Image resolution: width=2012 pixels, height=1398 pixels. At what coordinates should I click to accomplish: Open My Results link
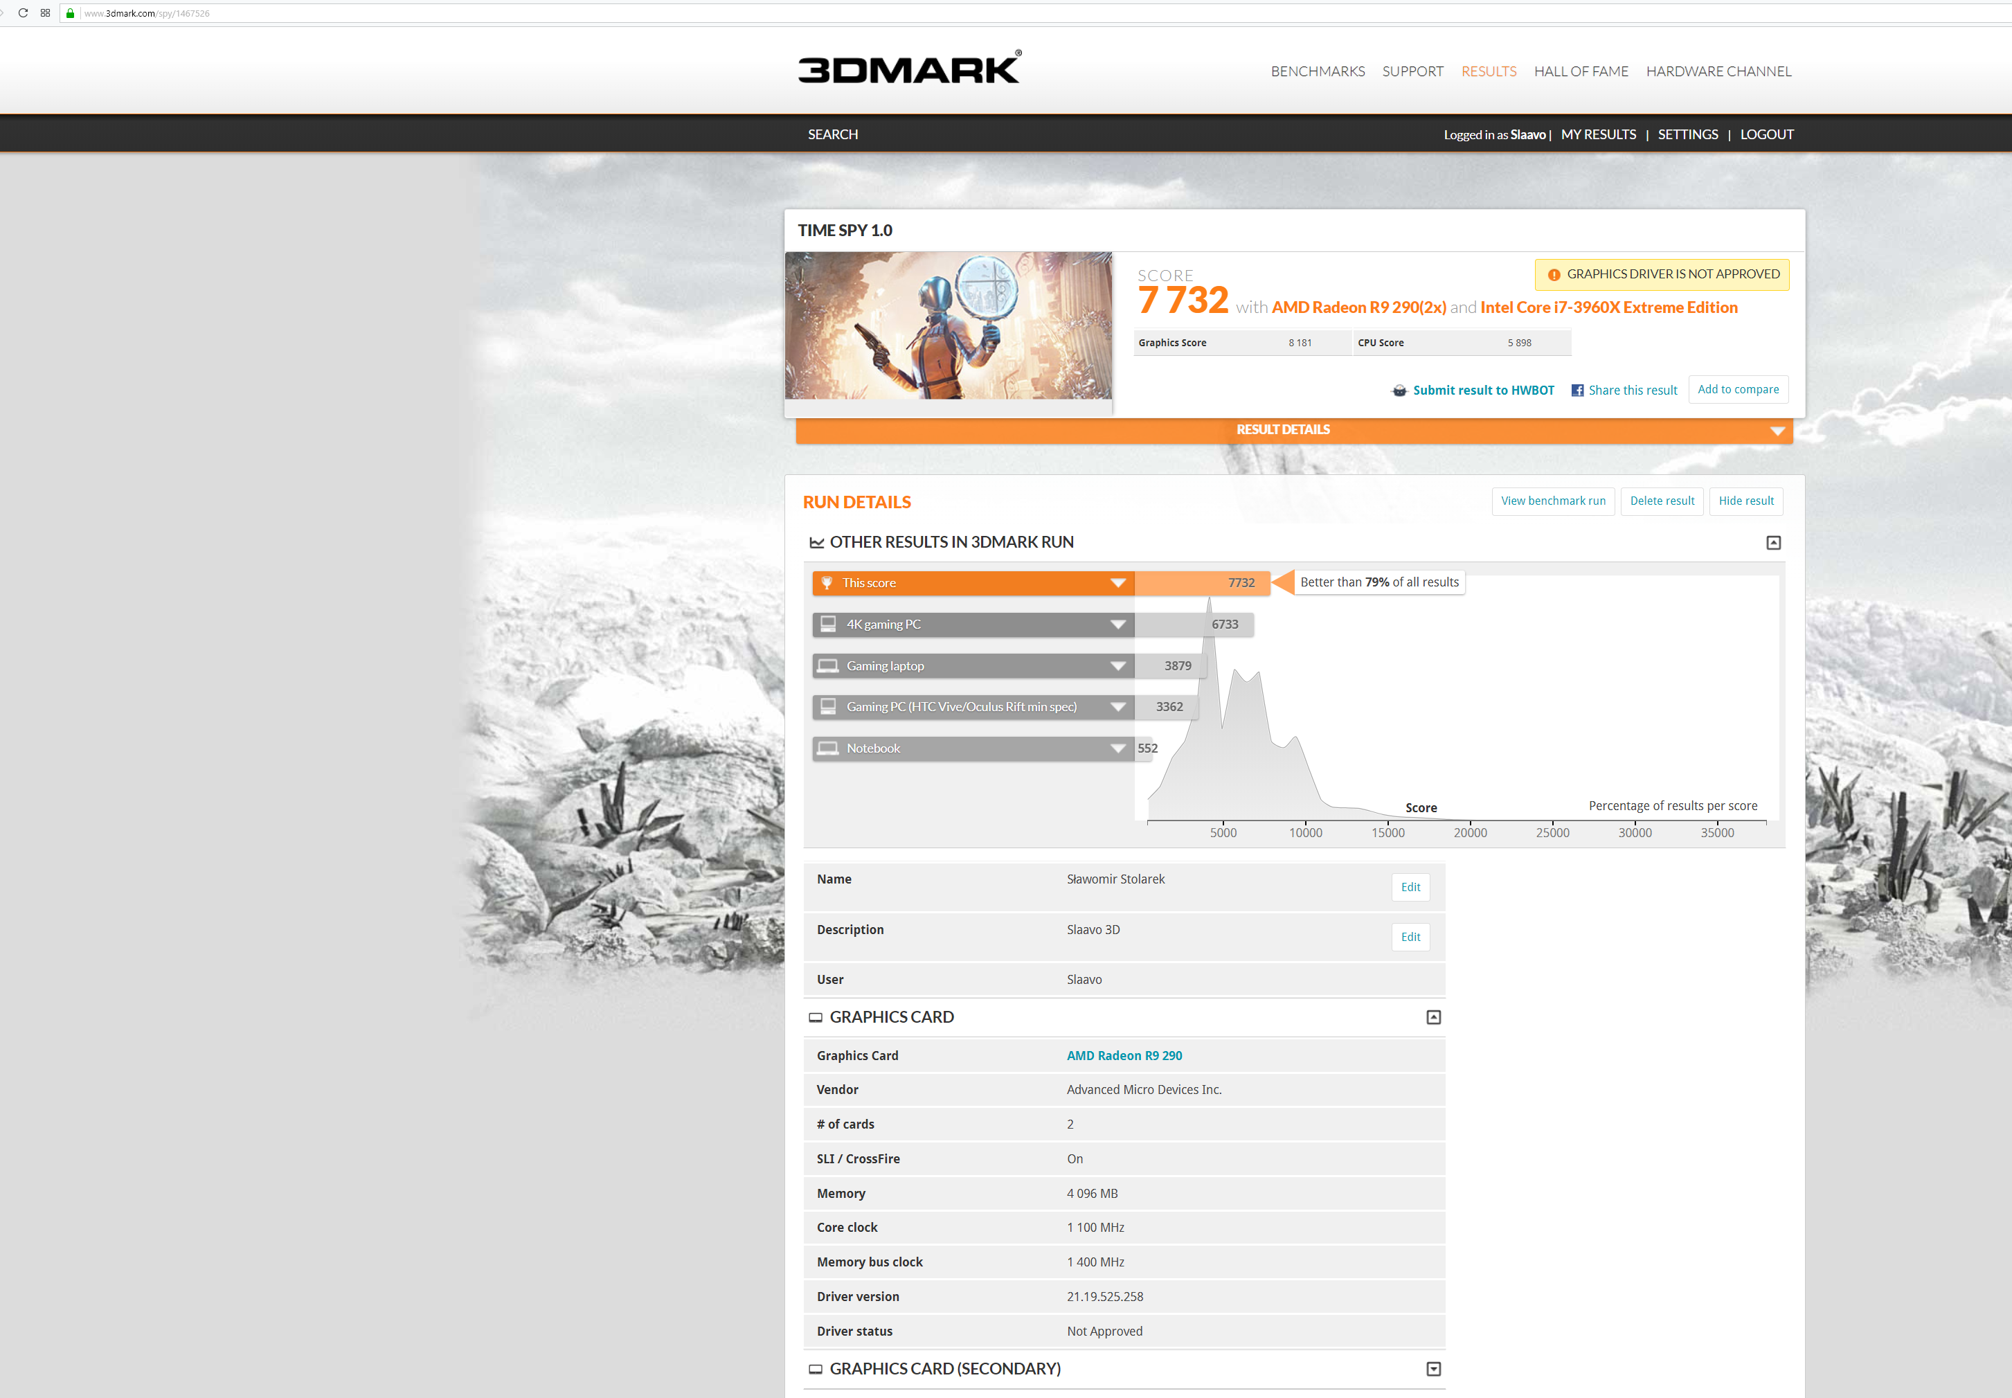[x=1598, y=134]
